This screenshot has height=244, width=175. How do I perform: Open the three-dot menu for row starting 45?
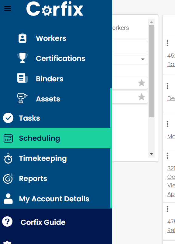coord(167,43)
